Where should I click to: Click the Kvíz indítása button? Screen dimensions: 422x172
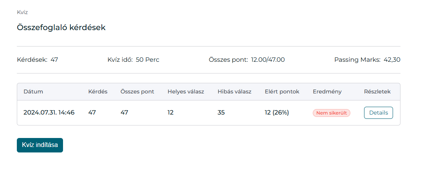(x=40, y=145)
